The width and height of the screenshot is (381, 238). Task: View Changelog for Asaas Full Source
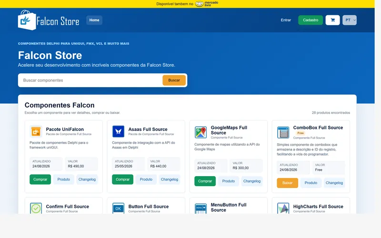pos(170,179)
